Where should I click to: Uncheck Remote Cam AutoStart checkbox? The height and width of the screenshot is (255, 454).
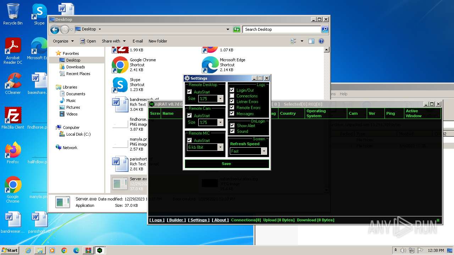point(189,115)
